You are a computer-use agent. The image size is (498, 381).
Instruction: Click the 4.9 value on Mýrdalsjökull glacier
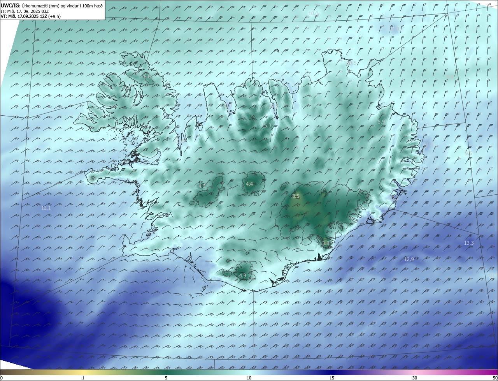pyautogui.click(x=243, y=275)
